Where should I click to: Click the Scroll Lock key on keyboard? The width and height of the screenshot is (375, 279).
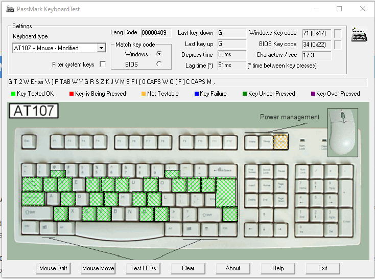pyautogui.click(x=266, y=171)
